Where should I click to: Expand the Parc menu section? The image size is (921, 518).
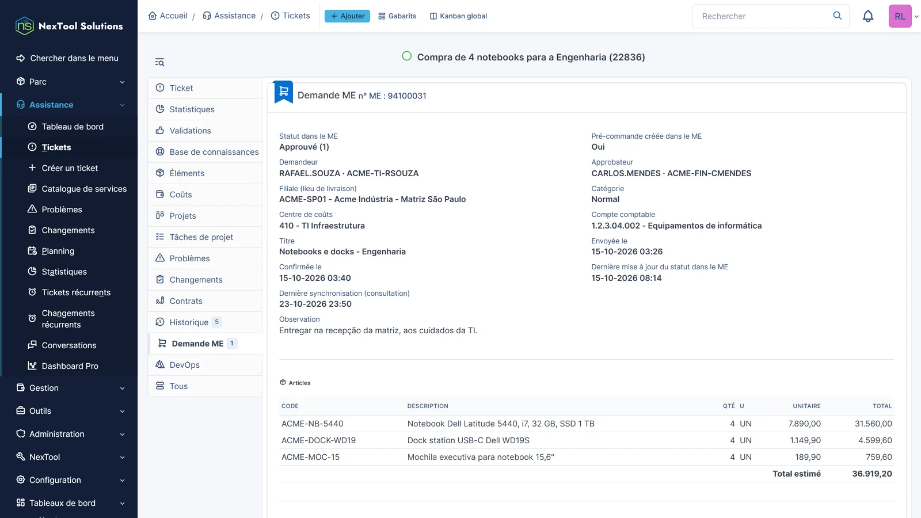click(69, 82)
